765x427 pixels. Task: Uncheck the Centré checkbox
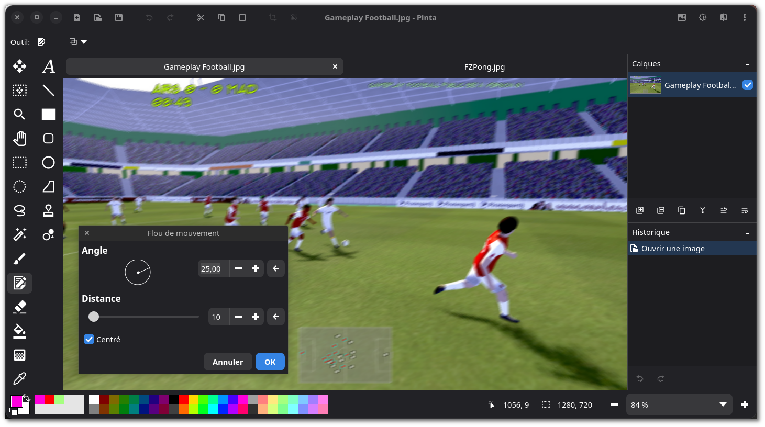tap(89, 340)
